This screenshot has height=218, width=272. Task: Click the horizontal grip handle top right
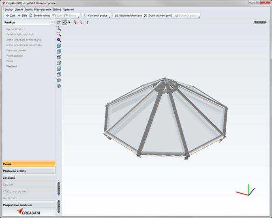pos(260,22)
